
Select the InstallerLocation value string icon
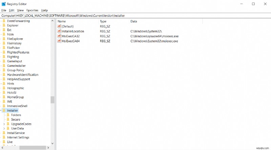click(59, 31)
